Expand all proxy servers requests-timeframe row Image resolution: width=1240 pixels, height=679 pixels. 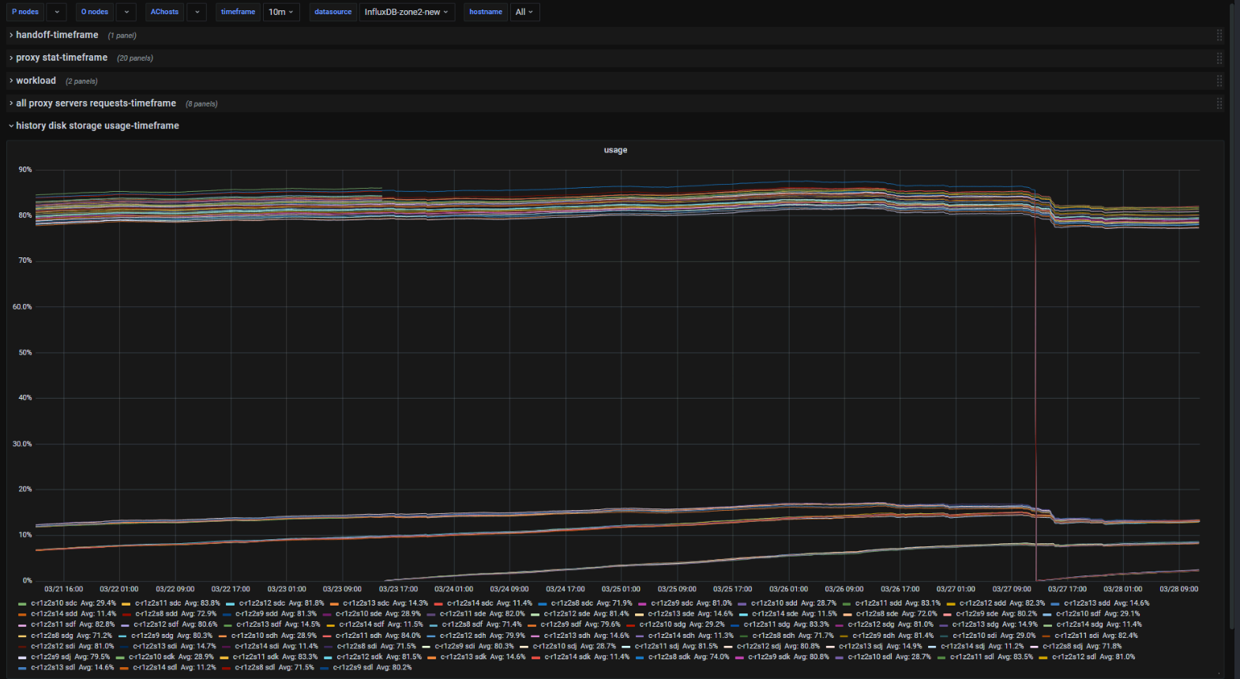point(96,103)
